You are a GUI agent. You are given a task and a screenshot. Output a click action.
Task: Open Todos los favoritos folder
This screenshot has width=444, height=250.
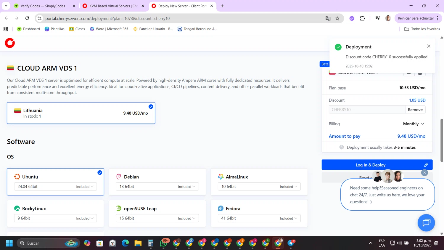(x=422, y=29)
